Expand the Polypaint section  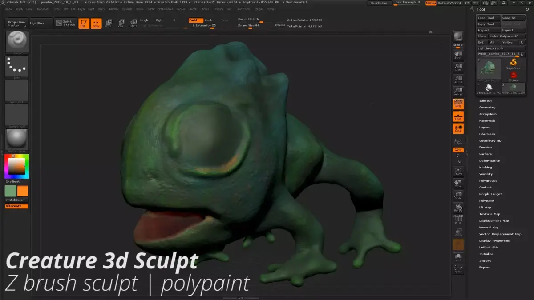pos(486,201)
